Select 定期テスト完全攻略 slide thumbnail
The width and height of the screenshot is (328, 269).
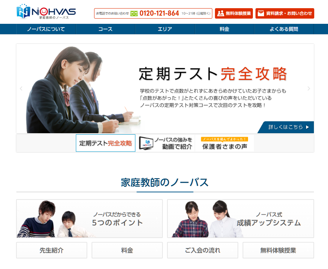click(106, 143)
